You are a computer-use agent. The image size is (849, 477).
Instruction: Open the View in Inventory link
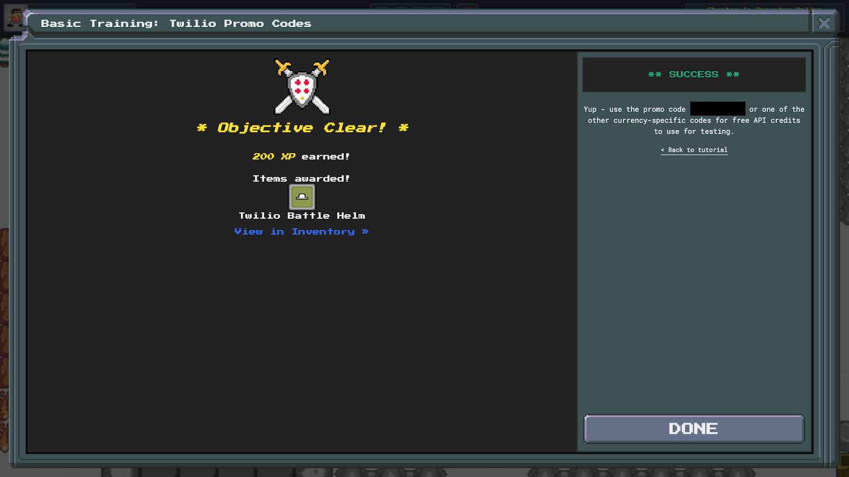pyautogui.click(x=301, y=232)
